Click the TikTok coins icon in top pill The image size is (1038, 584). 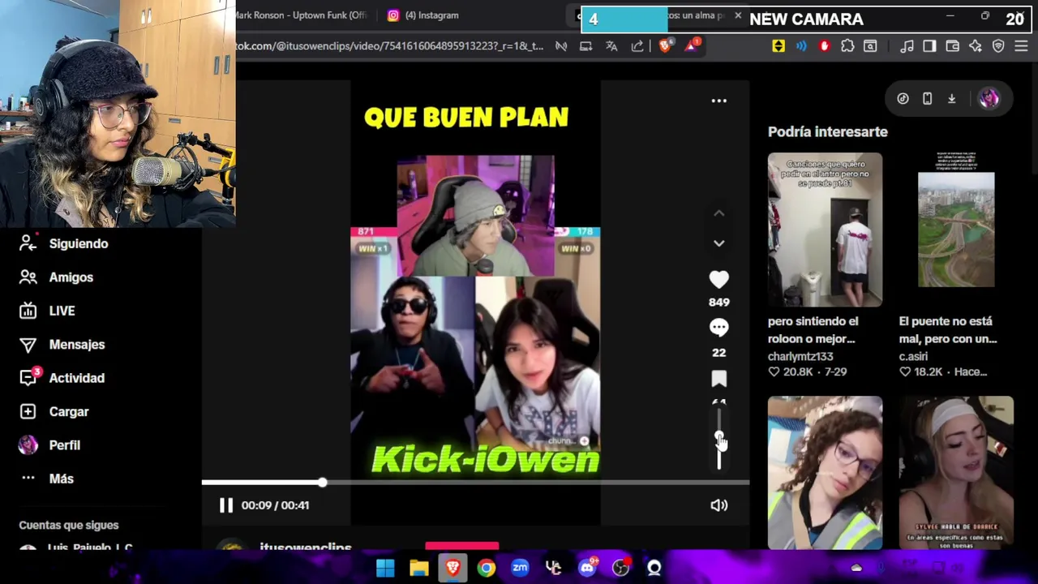(903, 98)
